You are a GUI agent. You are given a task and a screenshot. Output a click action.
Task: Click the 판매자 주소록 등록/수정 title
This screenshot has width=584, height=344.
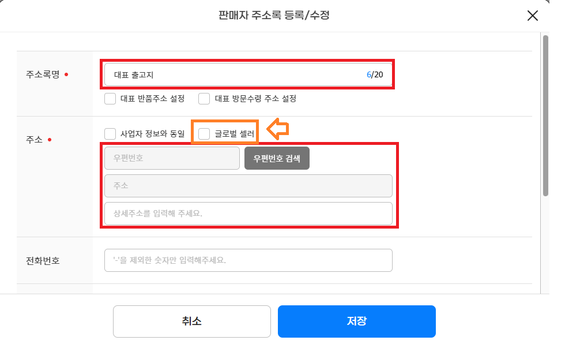coord(274,16)
